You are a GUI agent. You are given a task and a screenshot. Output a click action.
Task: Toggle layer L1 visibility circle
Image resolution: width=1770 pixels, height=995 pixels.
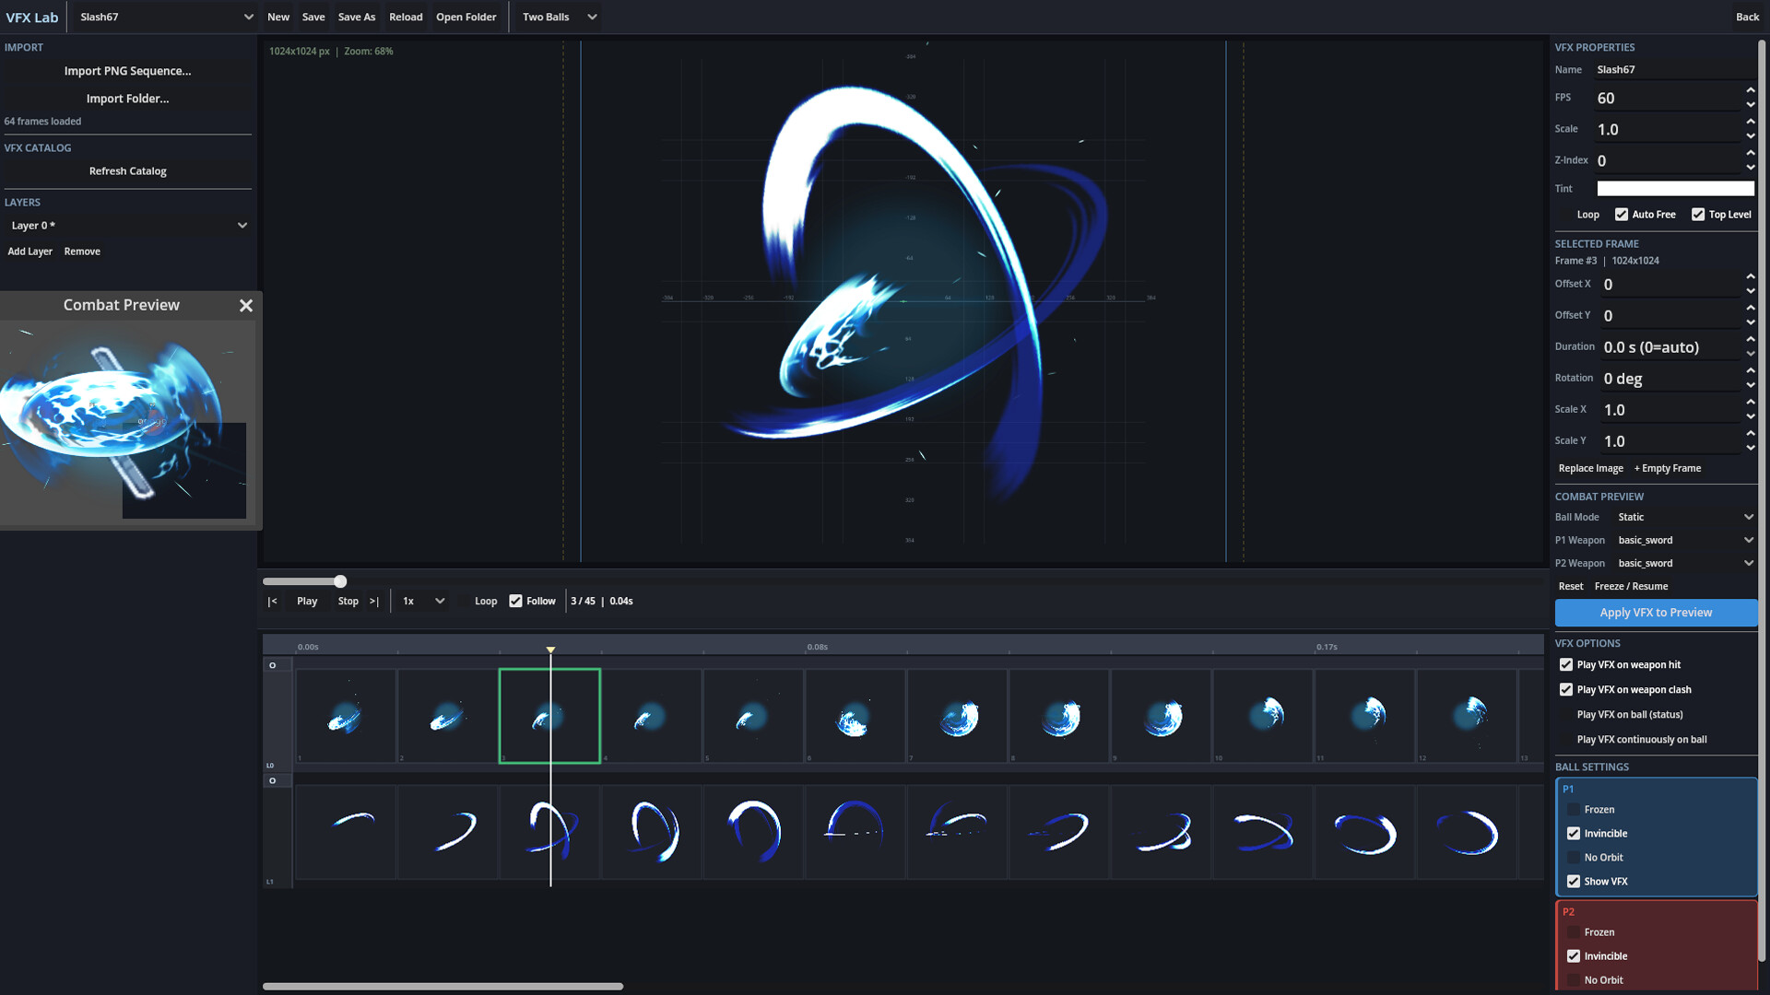pos(272,780)
